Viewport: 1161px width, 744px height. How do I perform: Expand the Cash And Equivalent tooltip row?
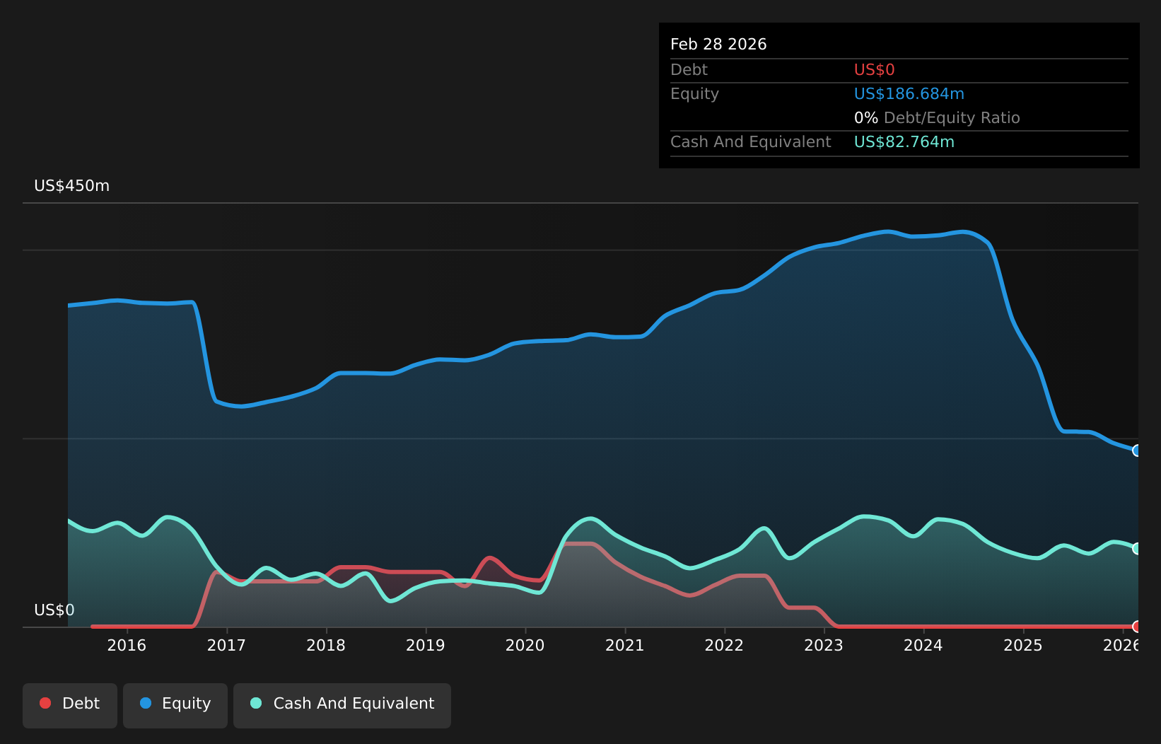750,141
